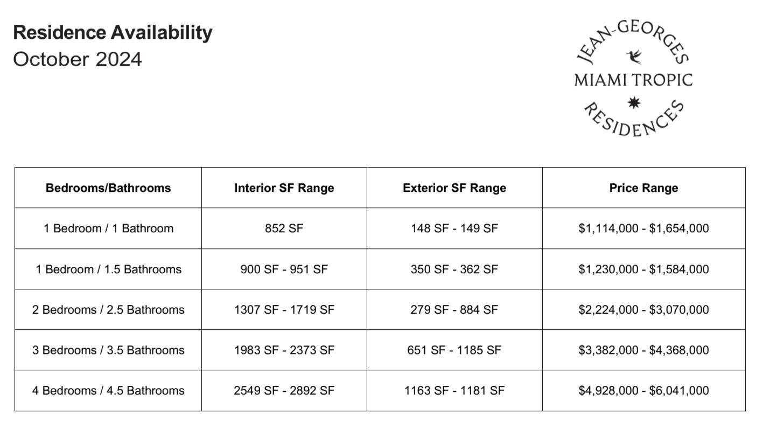Viewport: 763px width, 422px height.
Task: Select the Residence Availability heading
Action: [x=113, y=32]
